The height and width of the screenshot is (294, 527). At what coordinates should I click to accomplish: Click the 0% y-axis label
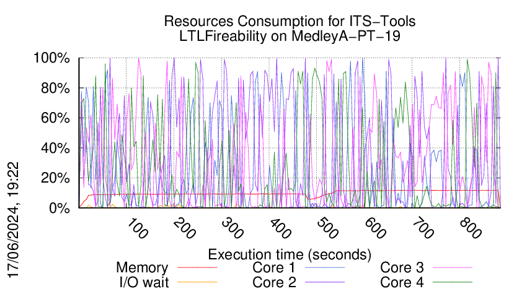click(60, 208)
